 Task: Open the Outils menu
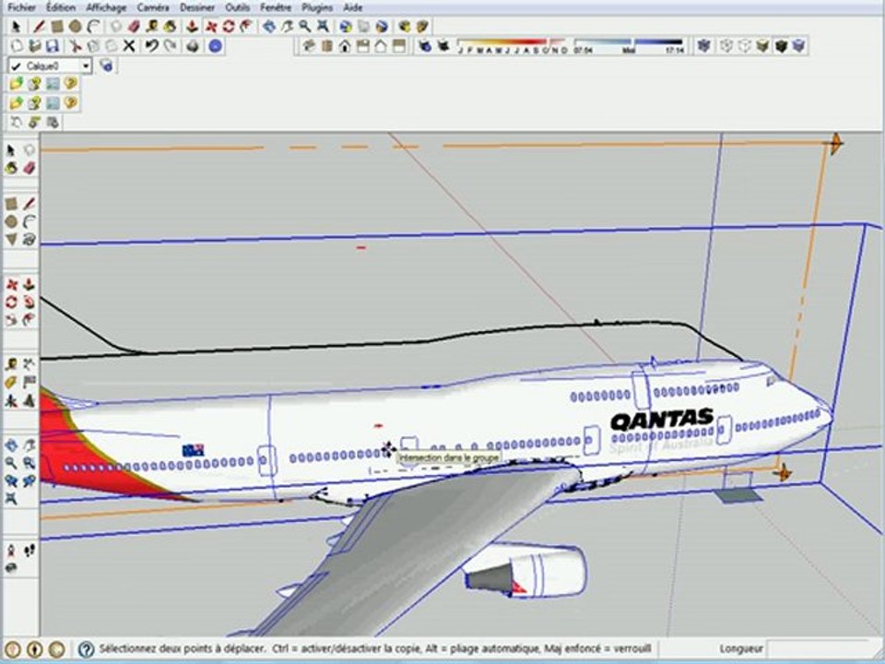coord(237,7)
